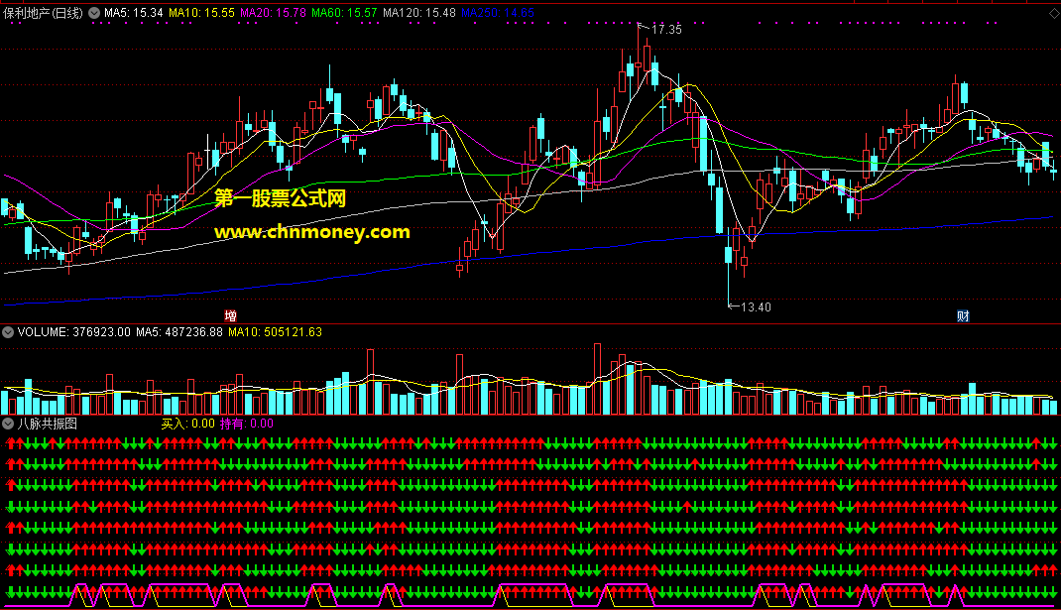Open the main chart indicator dropdown arrow
The image size is (1061, 610).
(x=94, y=13)
